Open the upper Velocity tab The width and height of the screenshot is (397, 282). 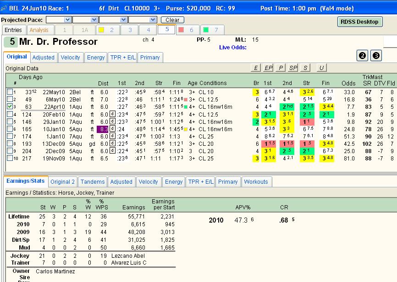pos(70,57)
